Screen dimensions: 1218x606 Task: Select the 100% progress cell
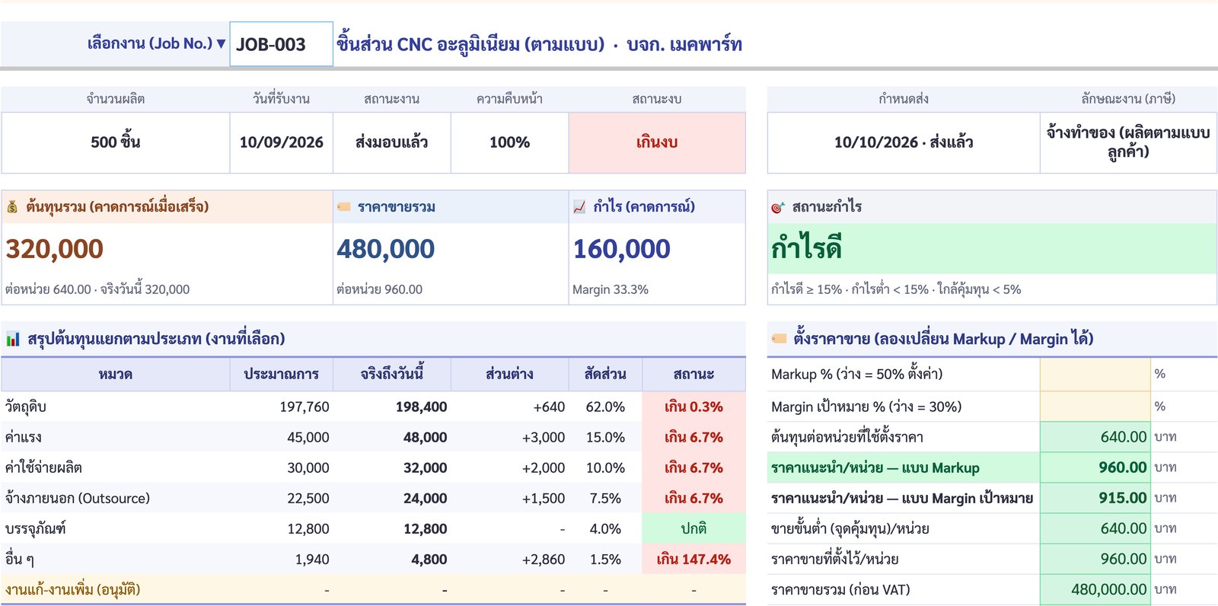click(x=510, y=142)
